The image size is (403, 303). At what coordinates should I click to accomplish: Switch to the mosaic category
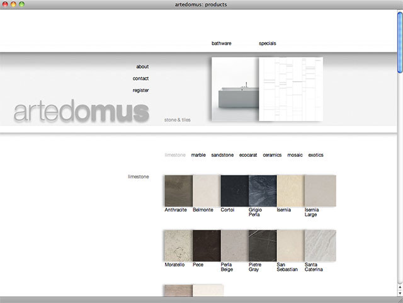click(x=295, y=155)
